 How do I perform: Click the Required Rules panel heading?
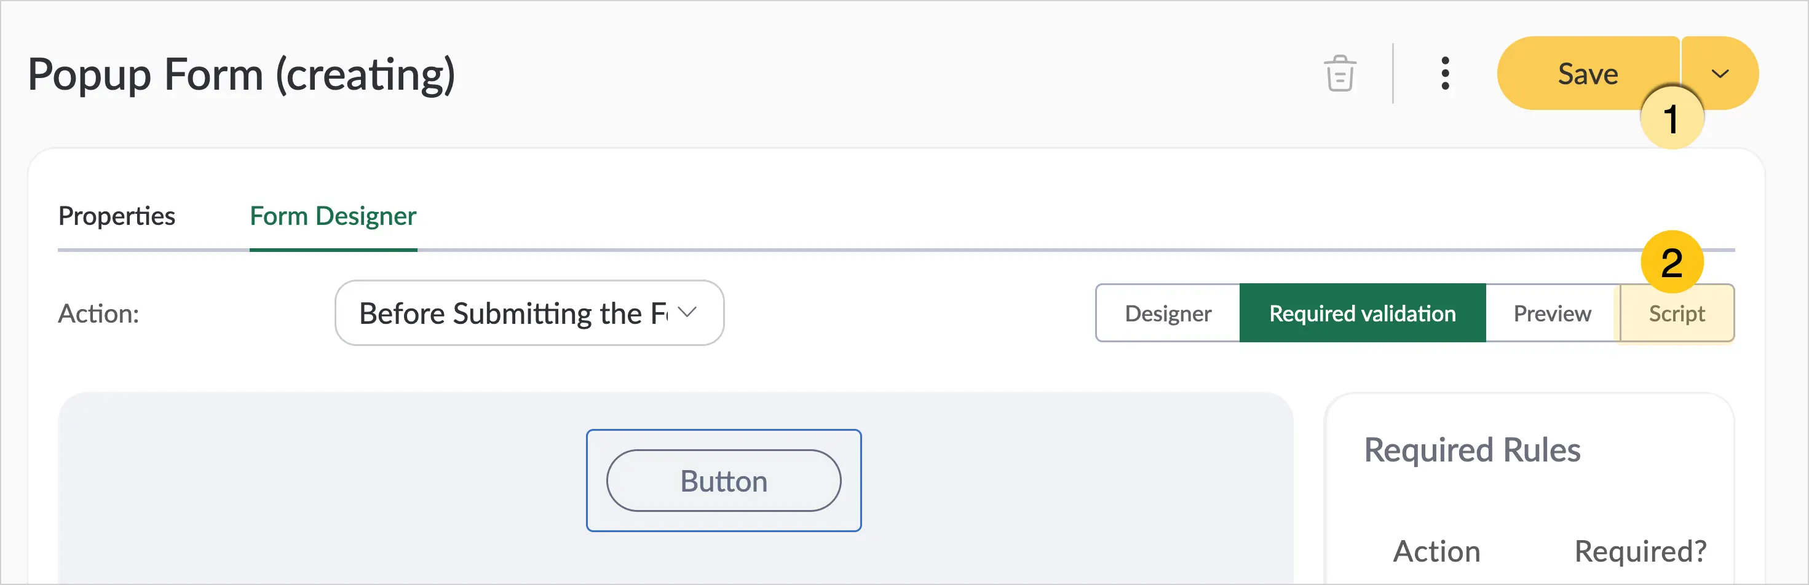(1472, 450)
